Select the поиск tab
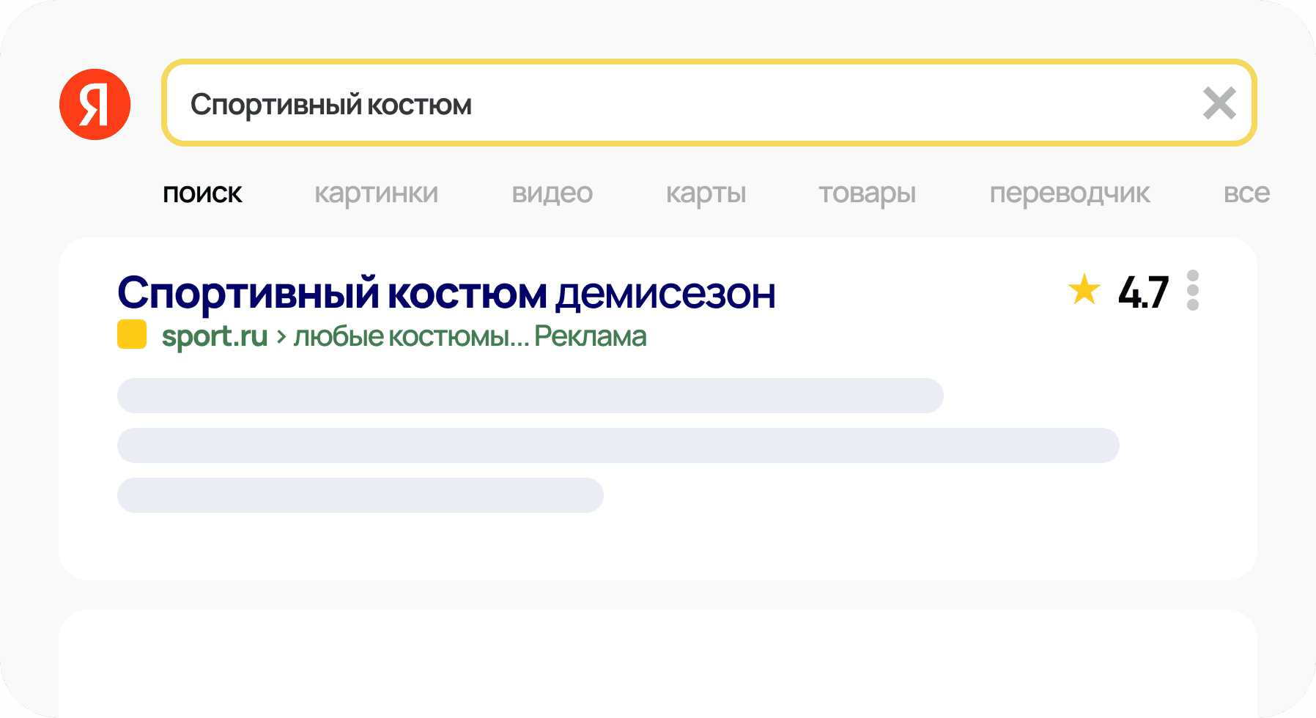 coord(202,193)
